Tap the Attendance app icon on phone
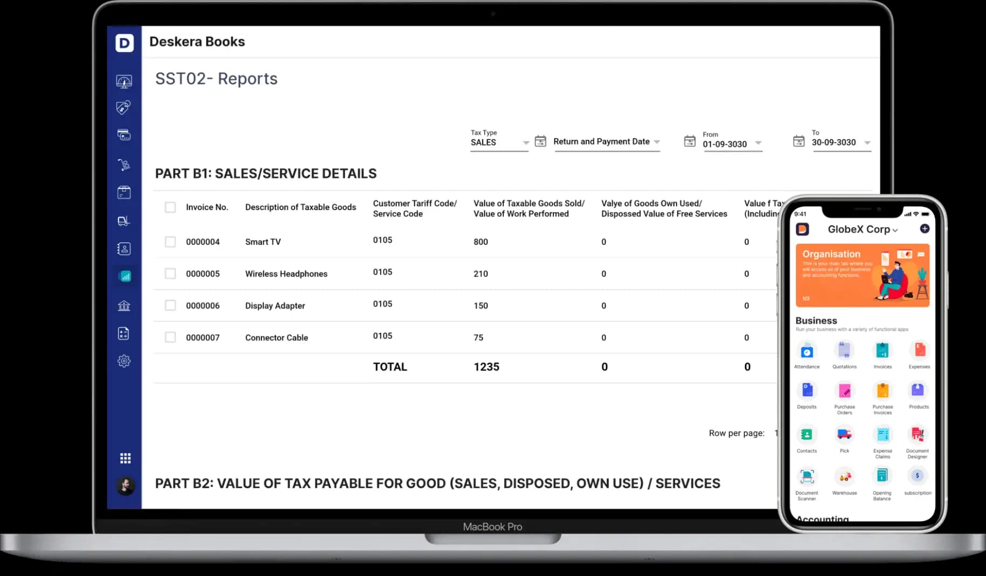This screenshot has width=986, height=576. [807, 352]
